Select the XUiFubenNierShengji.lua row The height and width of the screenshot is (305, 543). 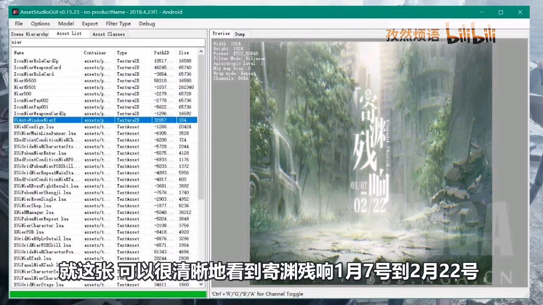point(104,193)
